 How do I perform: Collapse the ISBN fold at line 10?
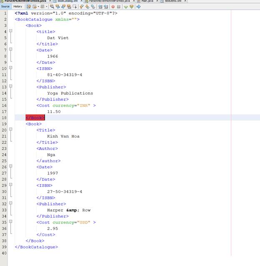click(x=11, y=68)
